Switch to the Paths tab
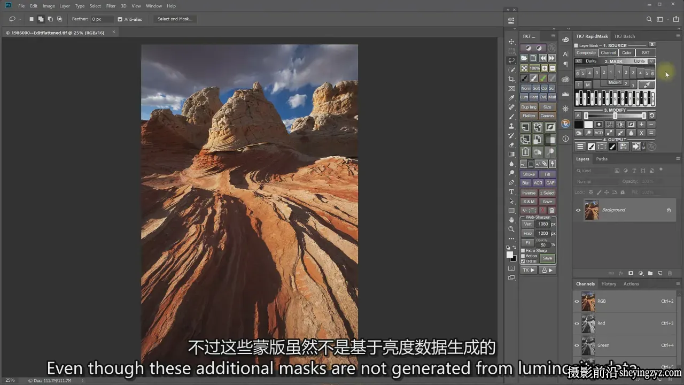 point(602,159)
